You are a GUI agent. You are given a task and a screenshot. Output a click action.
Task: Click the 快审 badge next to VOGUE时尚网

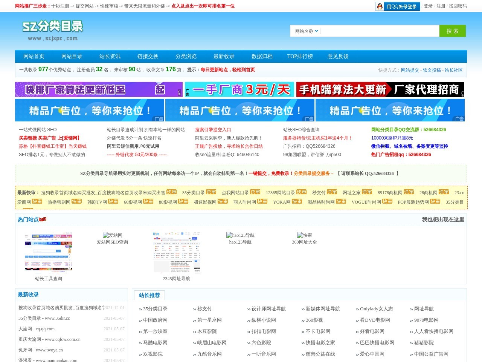pos(387,201)
